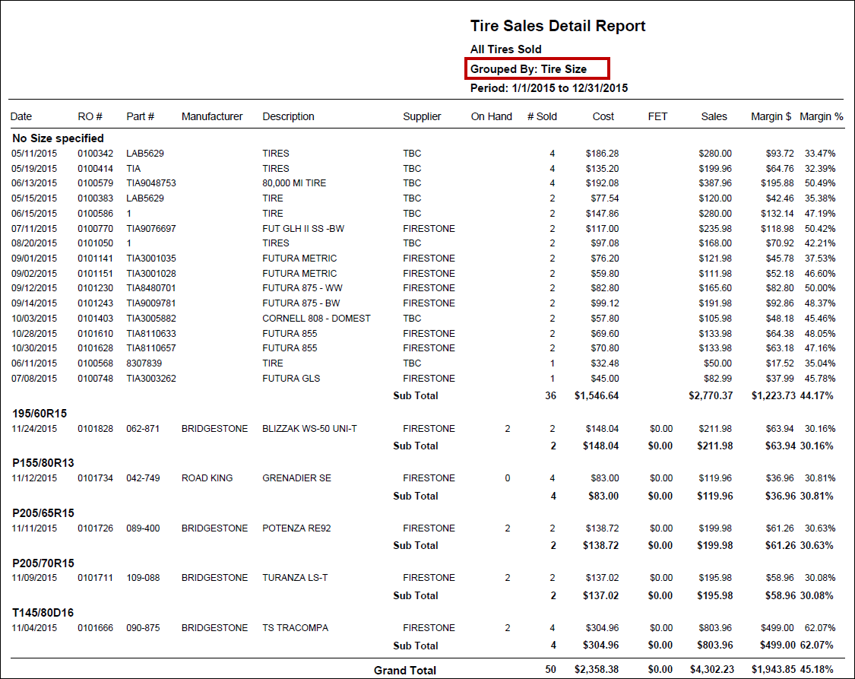Image resolution: width=855 pixels, height=679 pixels.
Task: Select the ROAD KING manufacturer entry
Action: [x=207, y=478]
